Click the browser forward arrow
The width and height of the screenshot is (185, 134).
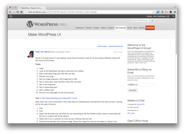pyautogui.click(x=14, y=12)
